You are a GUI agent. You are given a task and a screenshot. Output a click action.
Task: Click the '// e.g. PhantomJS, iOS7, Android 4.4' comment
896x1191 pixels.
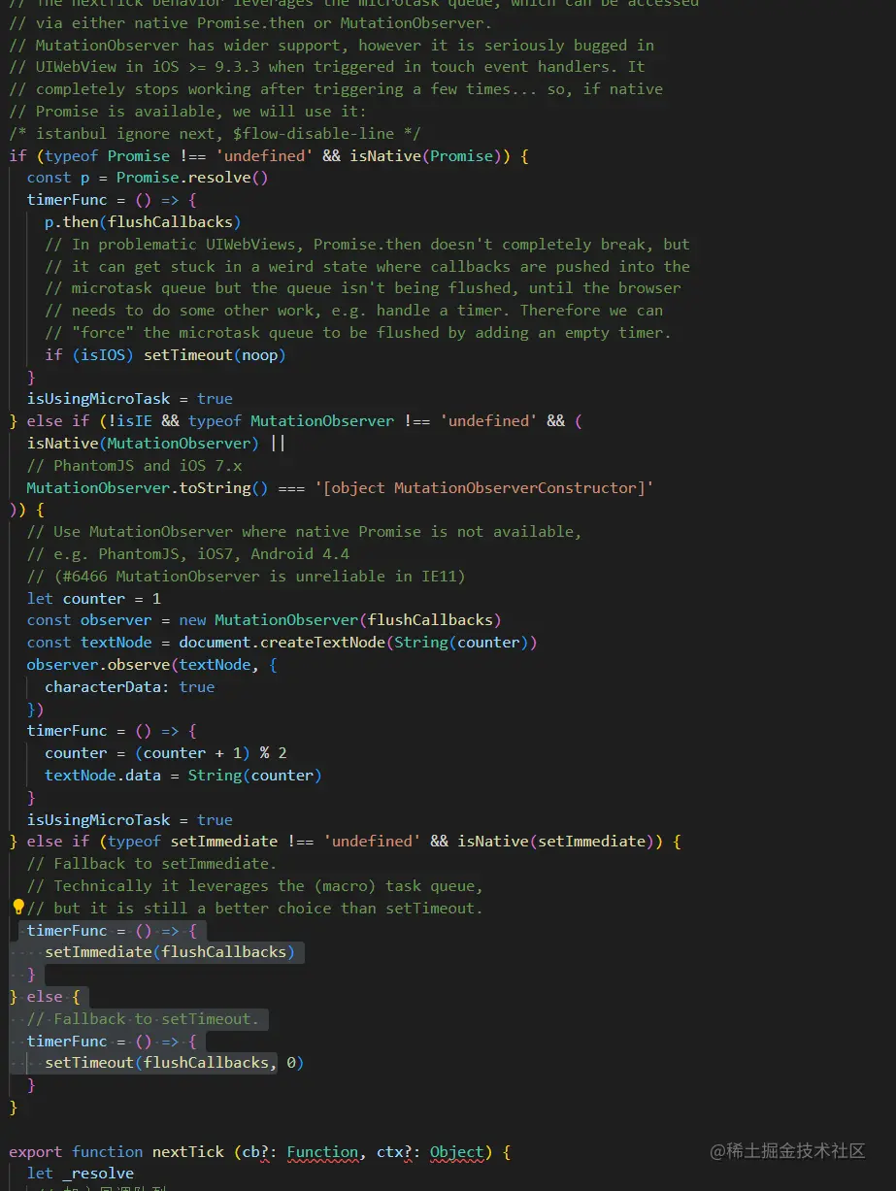coord(188,554)
